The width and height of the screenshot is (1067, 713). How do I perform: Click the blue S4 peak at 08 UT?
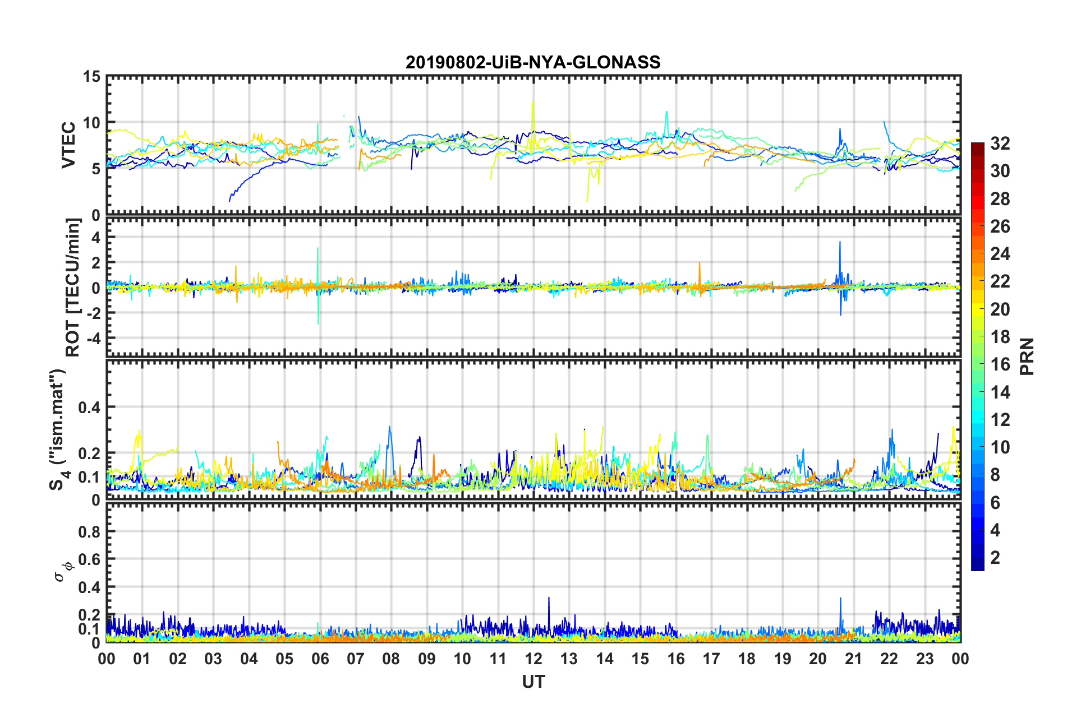pyautogui.click(x=390, y=428)
